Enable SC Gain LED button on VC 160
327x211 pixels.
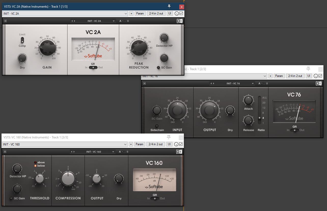[x=11, y=198]
